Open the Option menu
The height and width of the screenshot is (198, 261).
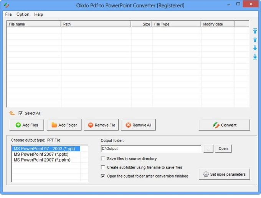coord(23,14)
